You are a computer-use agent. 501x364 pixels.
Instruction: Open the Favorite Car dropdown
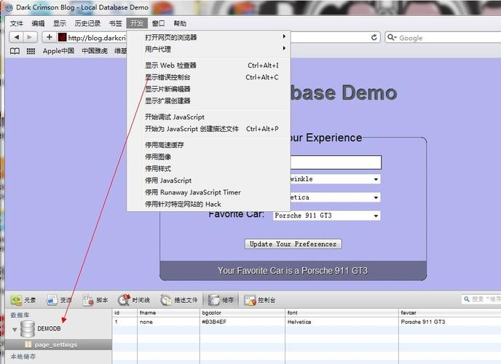point(326,215)
